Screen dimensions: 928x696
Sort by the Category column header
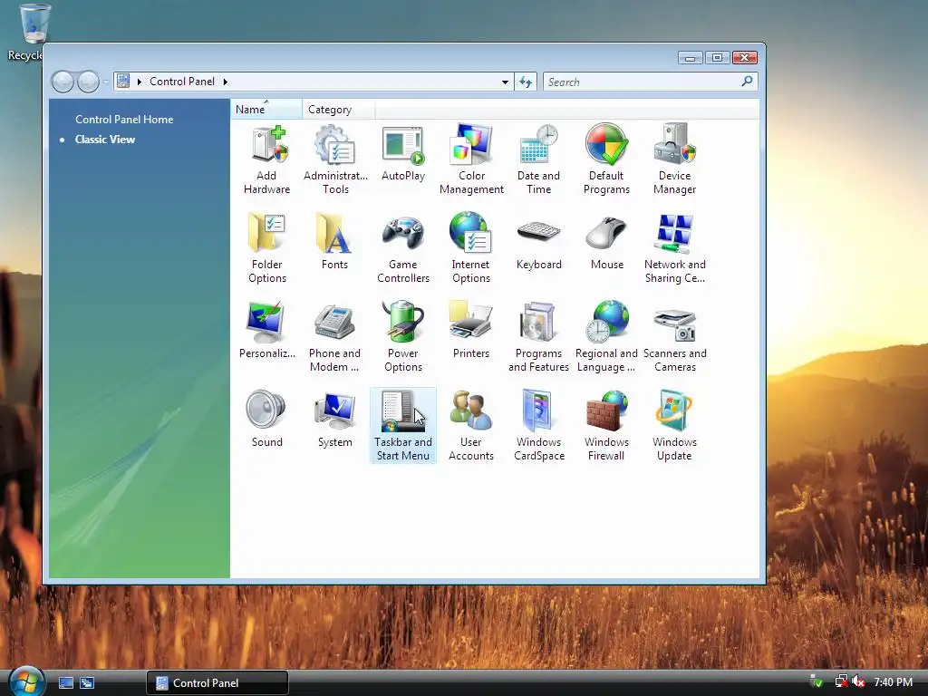(x=339, y=110)
